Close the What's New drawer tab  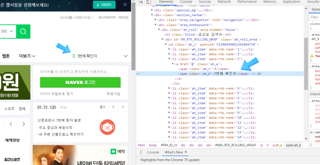(x=186, y=152)
